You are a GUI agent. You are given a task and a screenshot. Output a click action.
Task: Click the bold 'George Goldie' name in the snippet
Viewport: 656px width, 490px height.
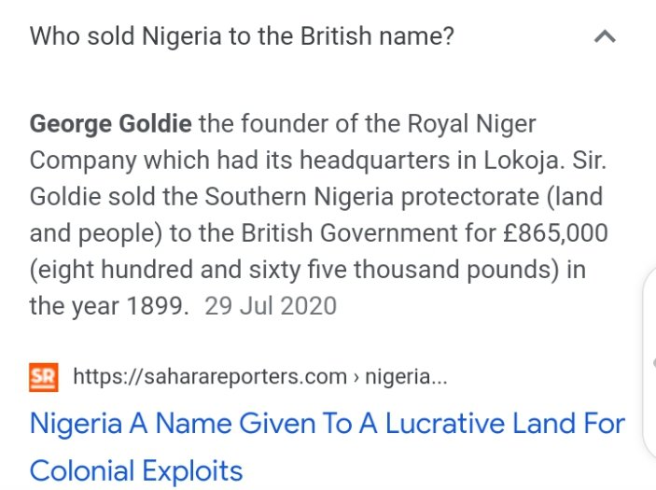(x=111, y=124)
